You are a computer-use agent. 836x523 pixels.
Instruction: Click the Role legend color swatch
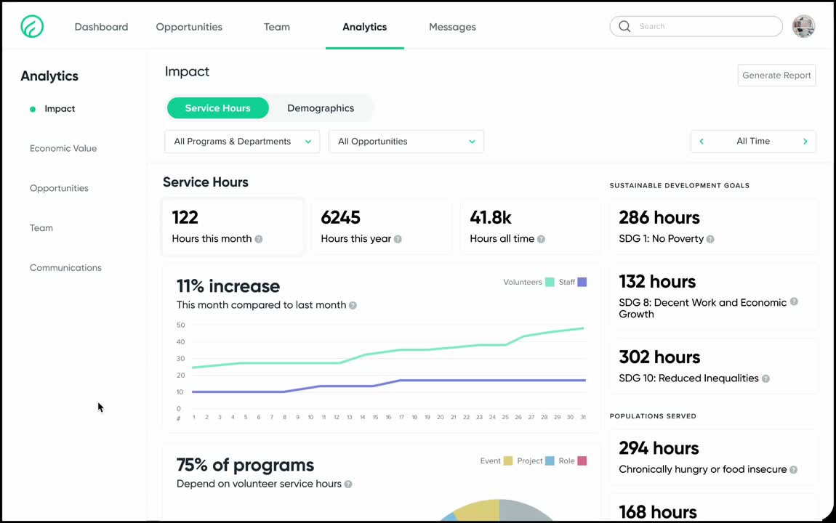582,461
